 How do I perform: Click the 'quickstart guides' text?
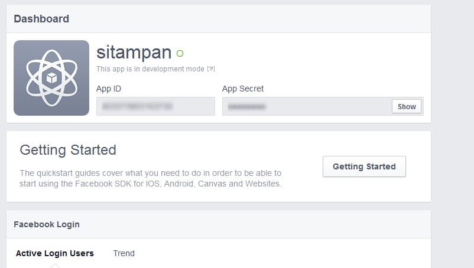pyautogui.click(x=69, y=173)
